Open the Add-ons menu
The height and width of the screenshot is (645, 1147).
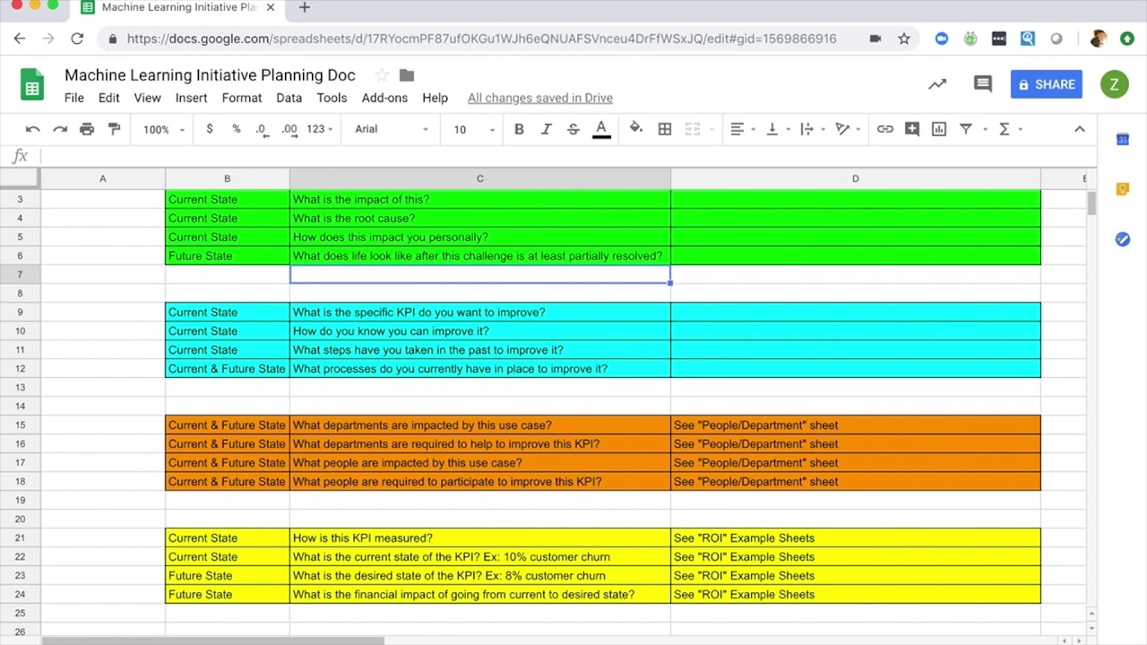(x=384, y=98)
